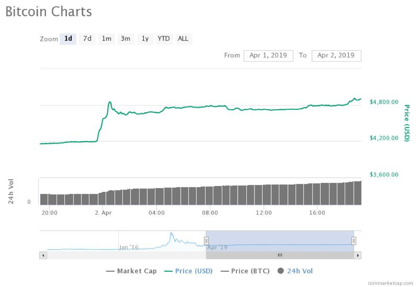This screenshot has width=418, height=287.
Task: Click the navigator scrollbar thumb grip
Action: pos(280,255)
